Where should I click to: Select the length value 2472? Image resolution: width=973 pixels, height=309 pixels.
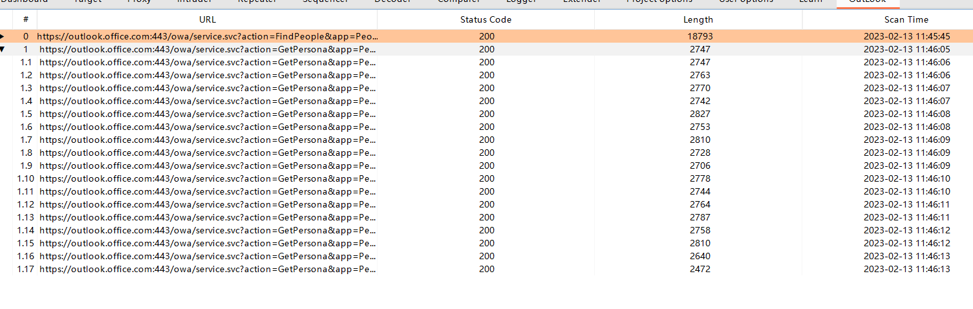700,269
